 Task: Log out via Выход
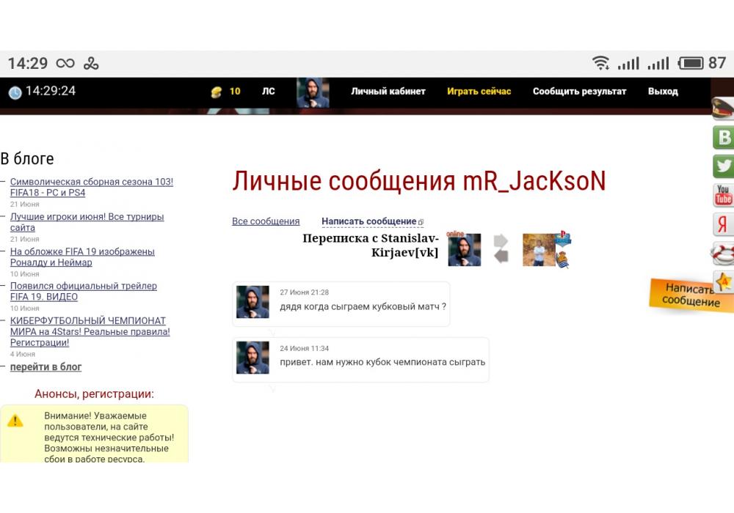point(663,92)
